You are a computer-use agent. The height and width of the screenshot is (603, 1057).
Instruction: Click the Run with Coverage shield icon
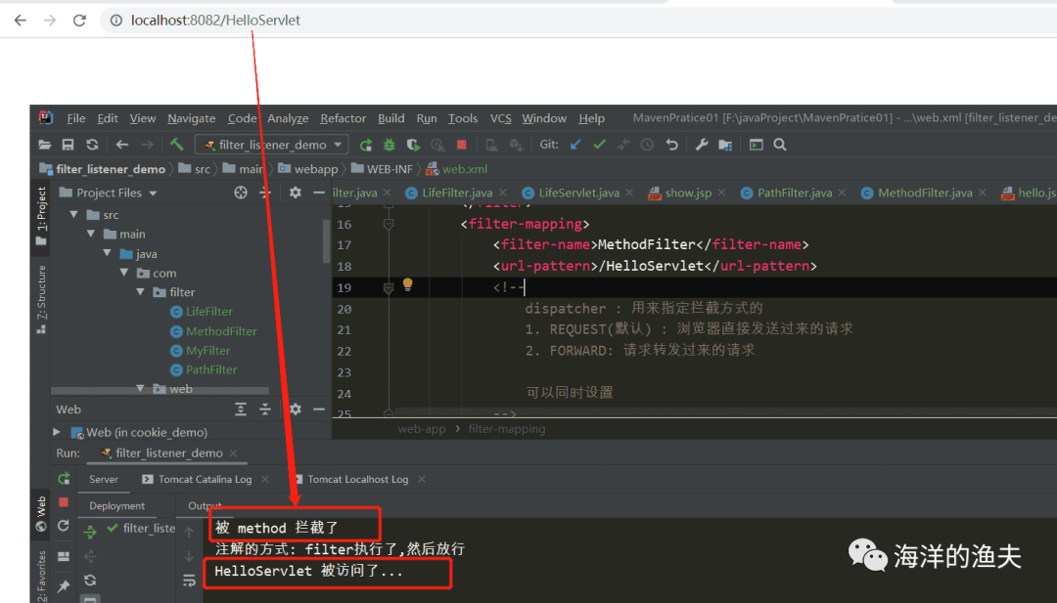tap(413, 145)
